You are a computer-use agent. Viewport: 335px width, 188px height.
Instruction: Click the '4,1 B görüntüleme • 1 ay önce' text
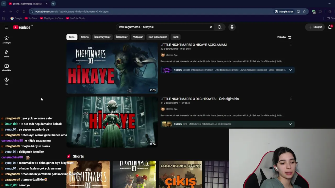[175, 103]
